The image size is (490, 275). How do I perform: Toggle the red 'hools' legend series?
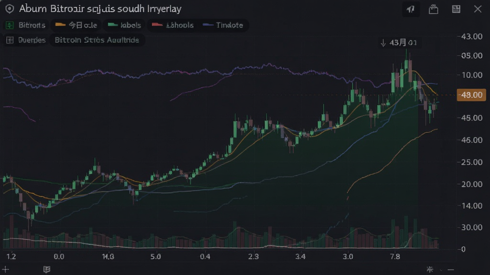pyautogui.click(x=172, y=25)
